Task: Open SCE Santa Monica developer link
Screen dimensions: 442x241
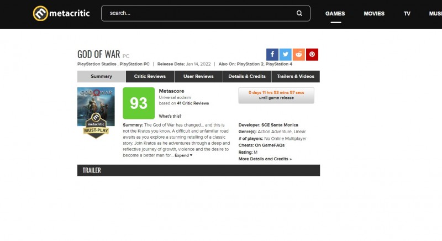Action: (x=280, y=125)
